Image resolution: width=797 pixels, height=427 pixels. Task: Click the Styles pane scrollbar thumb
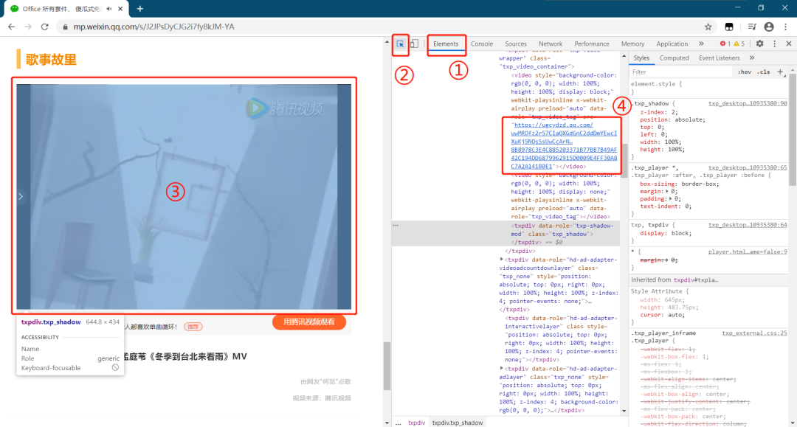pos(793,130)
